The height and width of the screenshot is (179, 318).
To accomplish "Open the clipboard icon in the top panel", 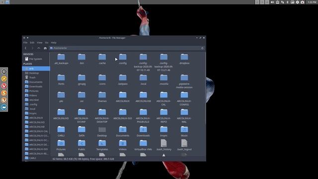I will [277, 2].
